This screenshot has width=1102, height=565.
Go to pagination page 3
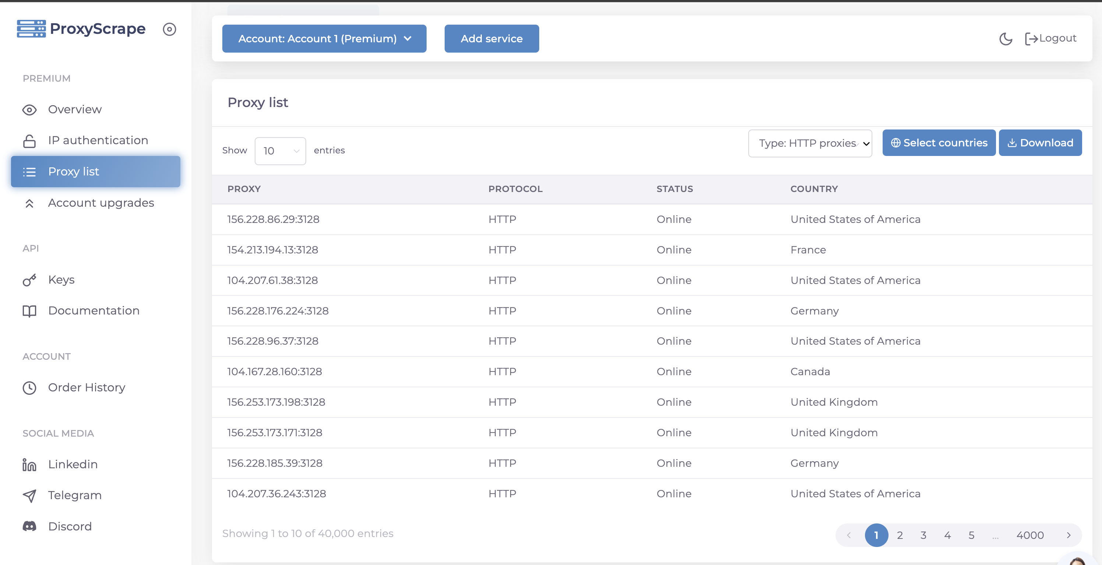(923, 535)
